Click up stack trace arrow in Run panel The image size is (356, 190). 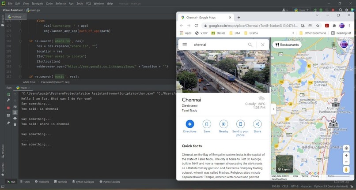tap(15, 94)
